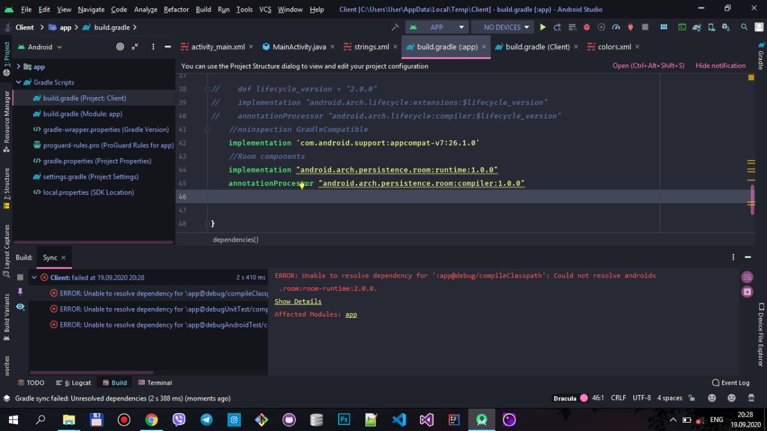Screen dimensions: 767x431
Task: Open SDK Manager cube icon
Action: pos(726,27)
